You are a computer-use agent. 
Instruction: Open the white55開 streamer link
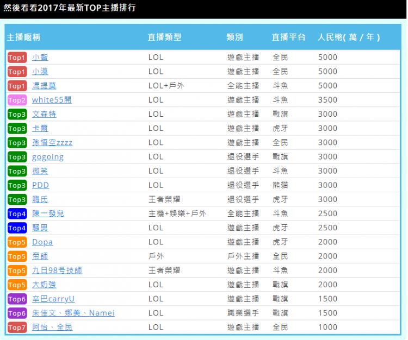click(52, 100)
